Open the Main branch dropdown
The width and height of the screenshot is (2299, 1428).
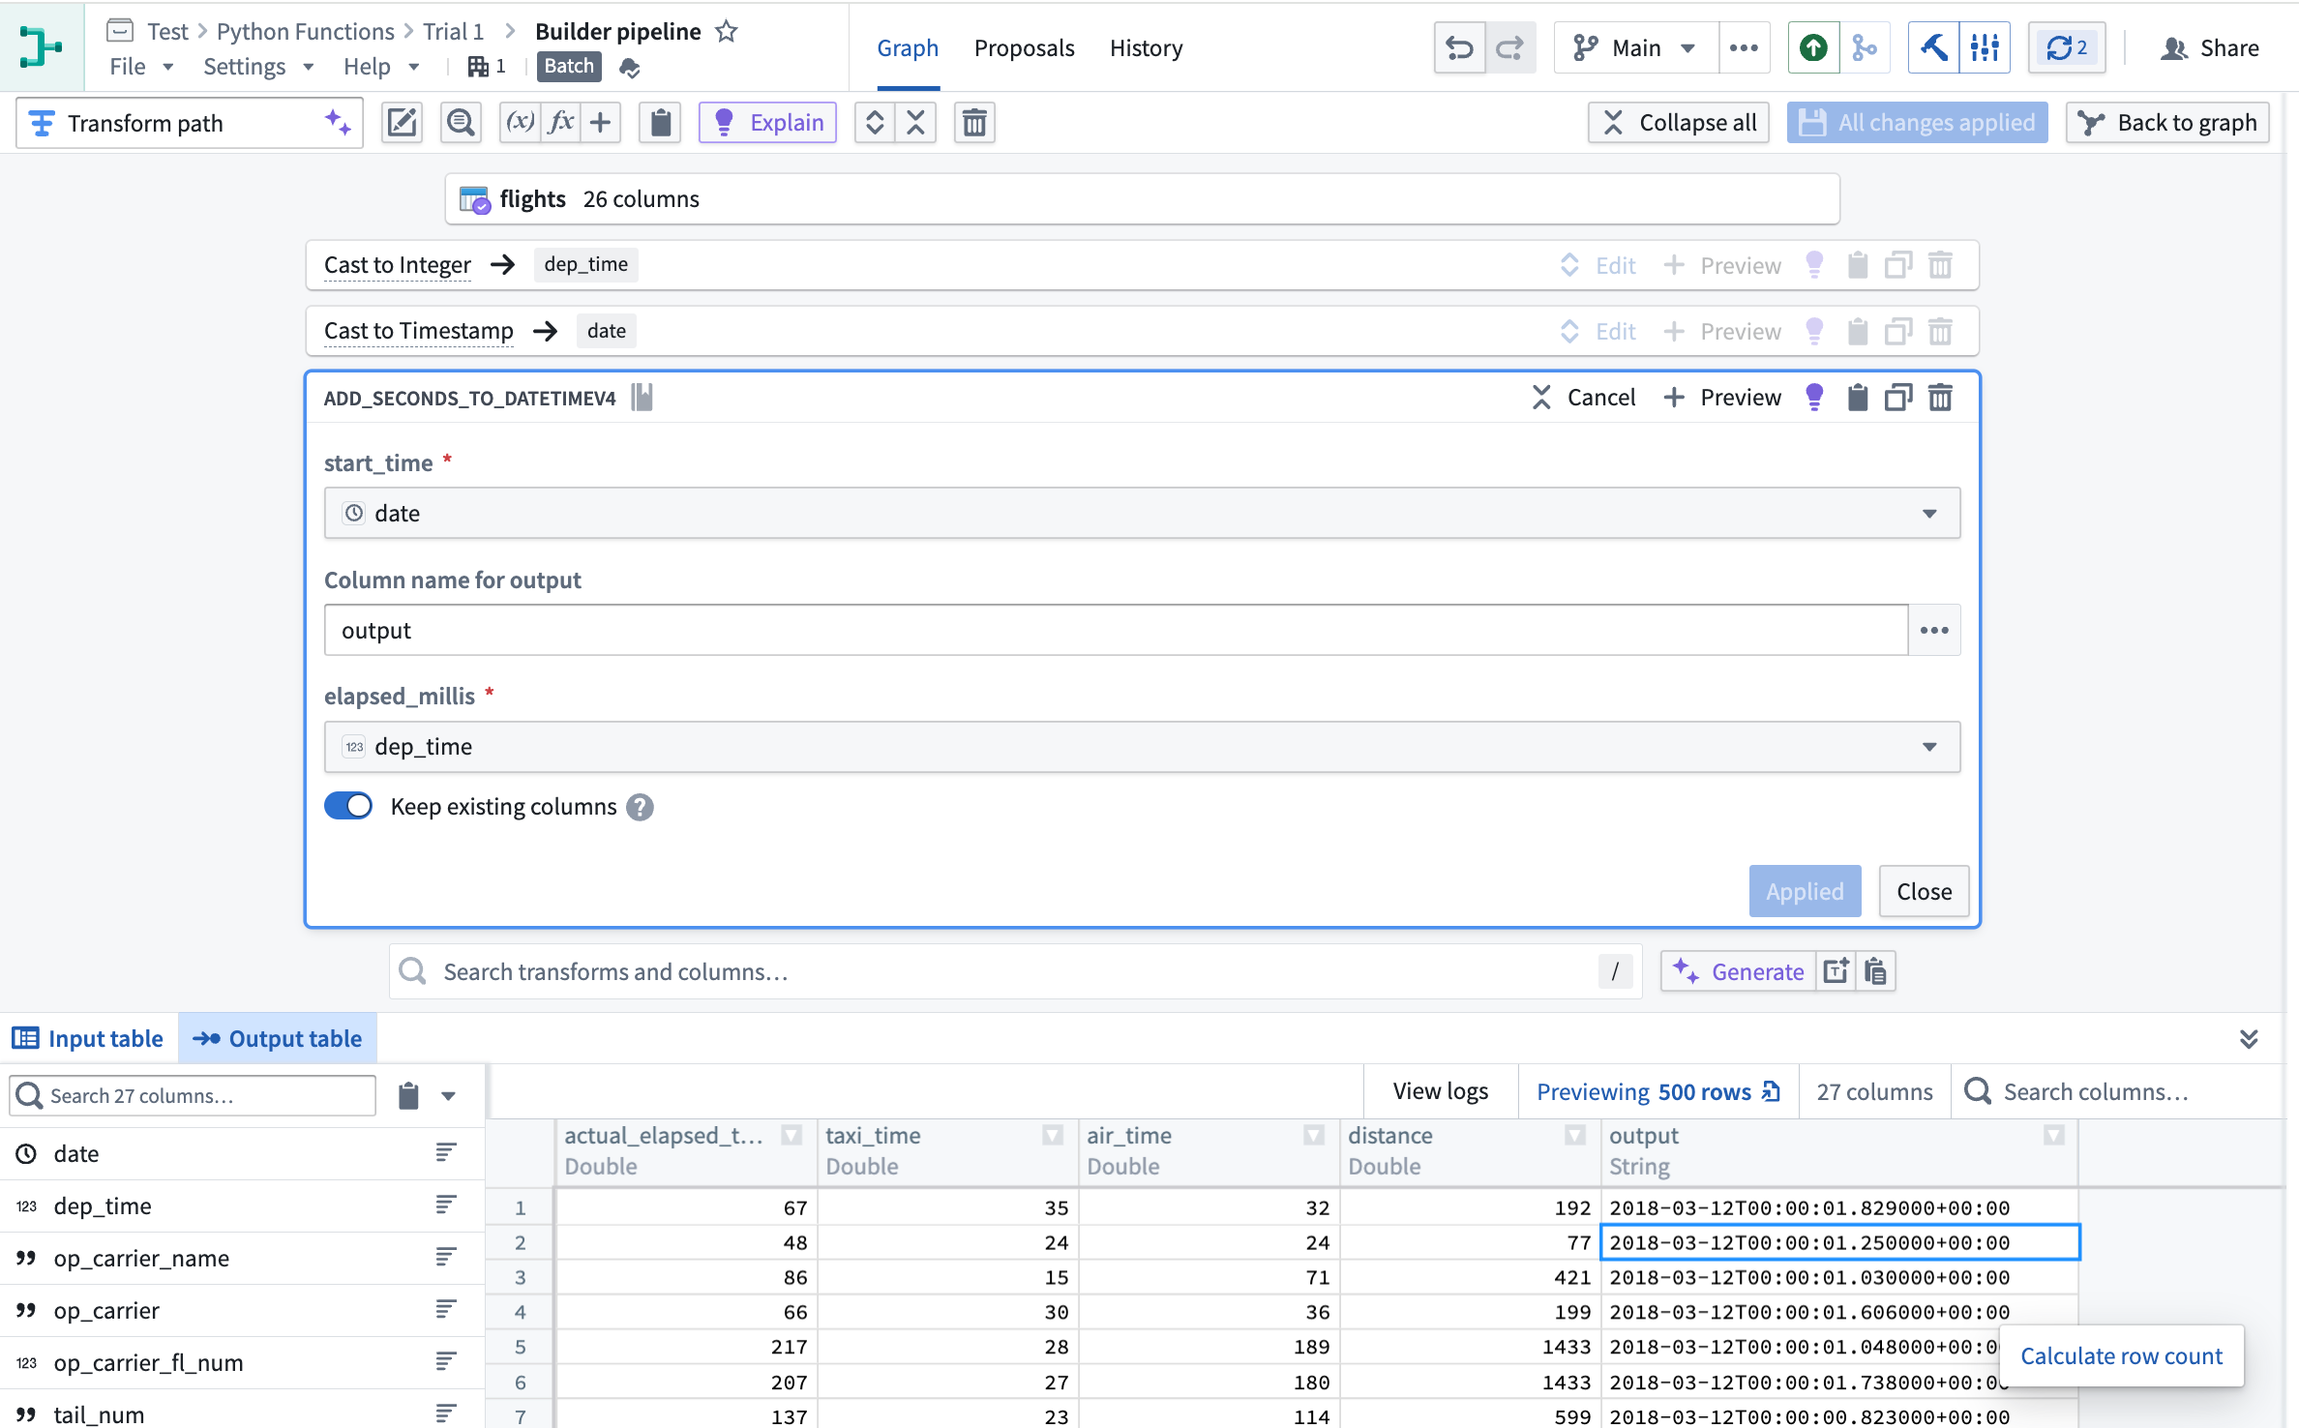pos(1636,47)
